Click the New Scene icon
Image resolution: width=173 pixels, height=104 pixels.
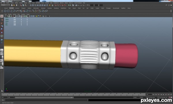[x=12, y=5]
